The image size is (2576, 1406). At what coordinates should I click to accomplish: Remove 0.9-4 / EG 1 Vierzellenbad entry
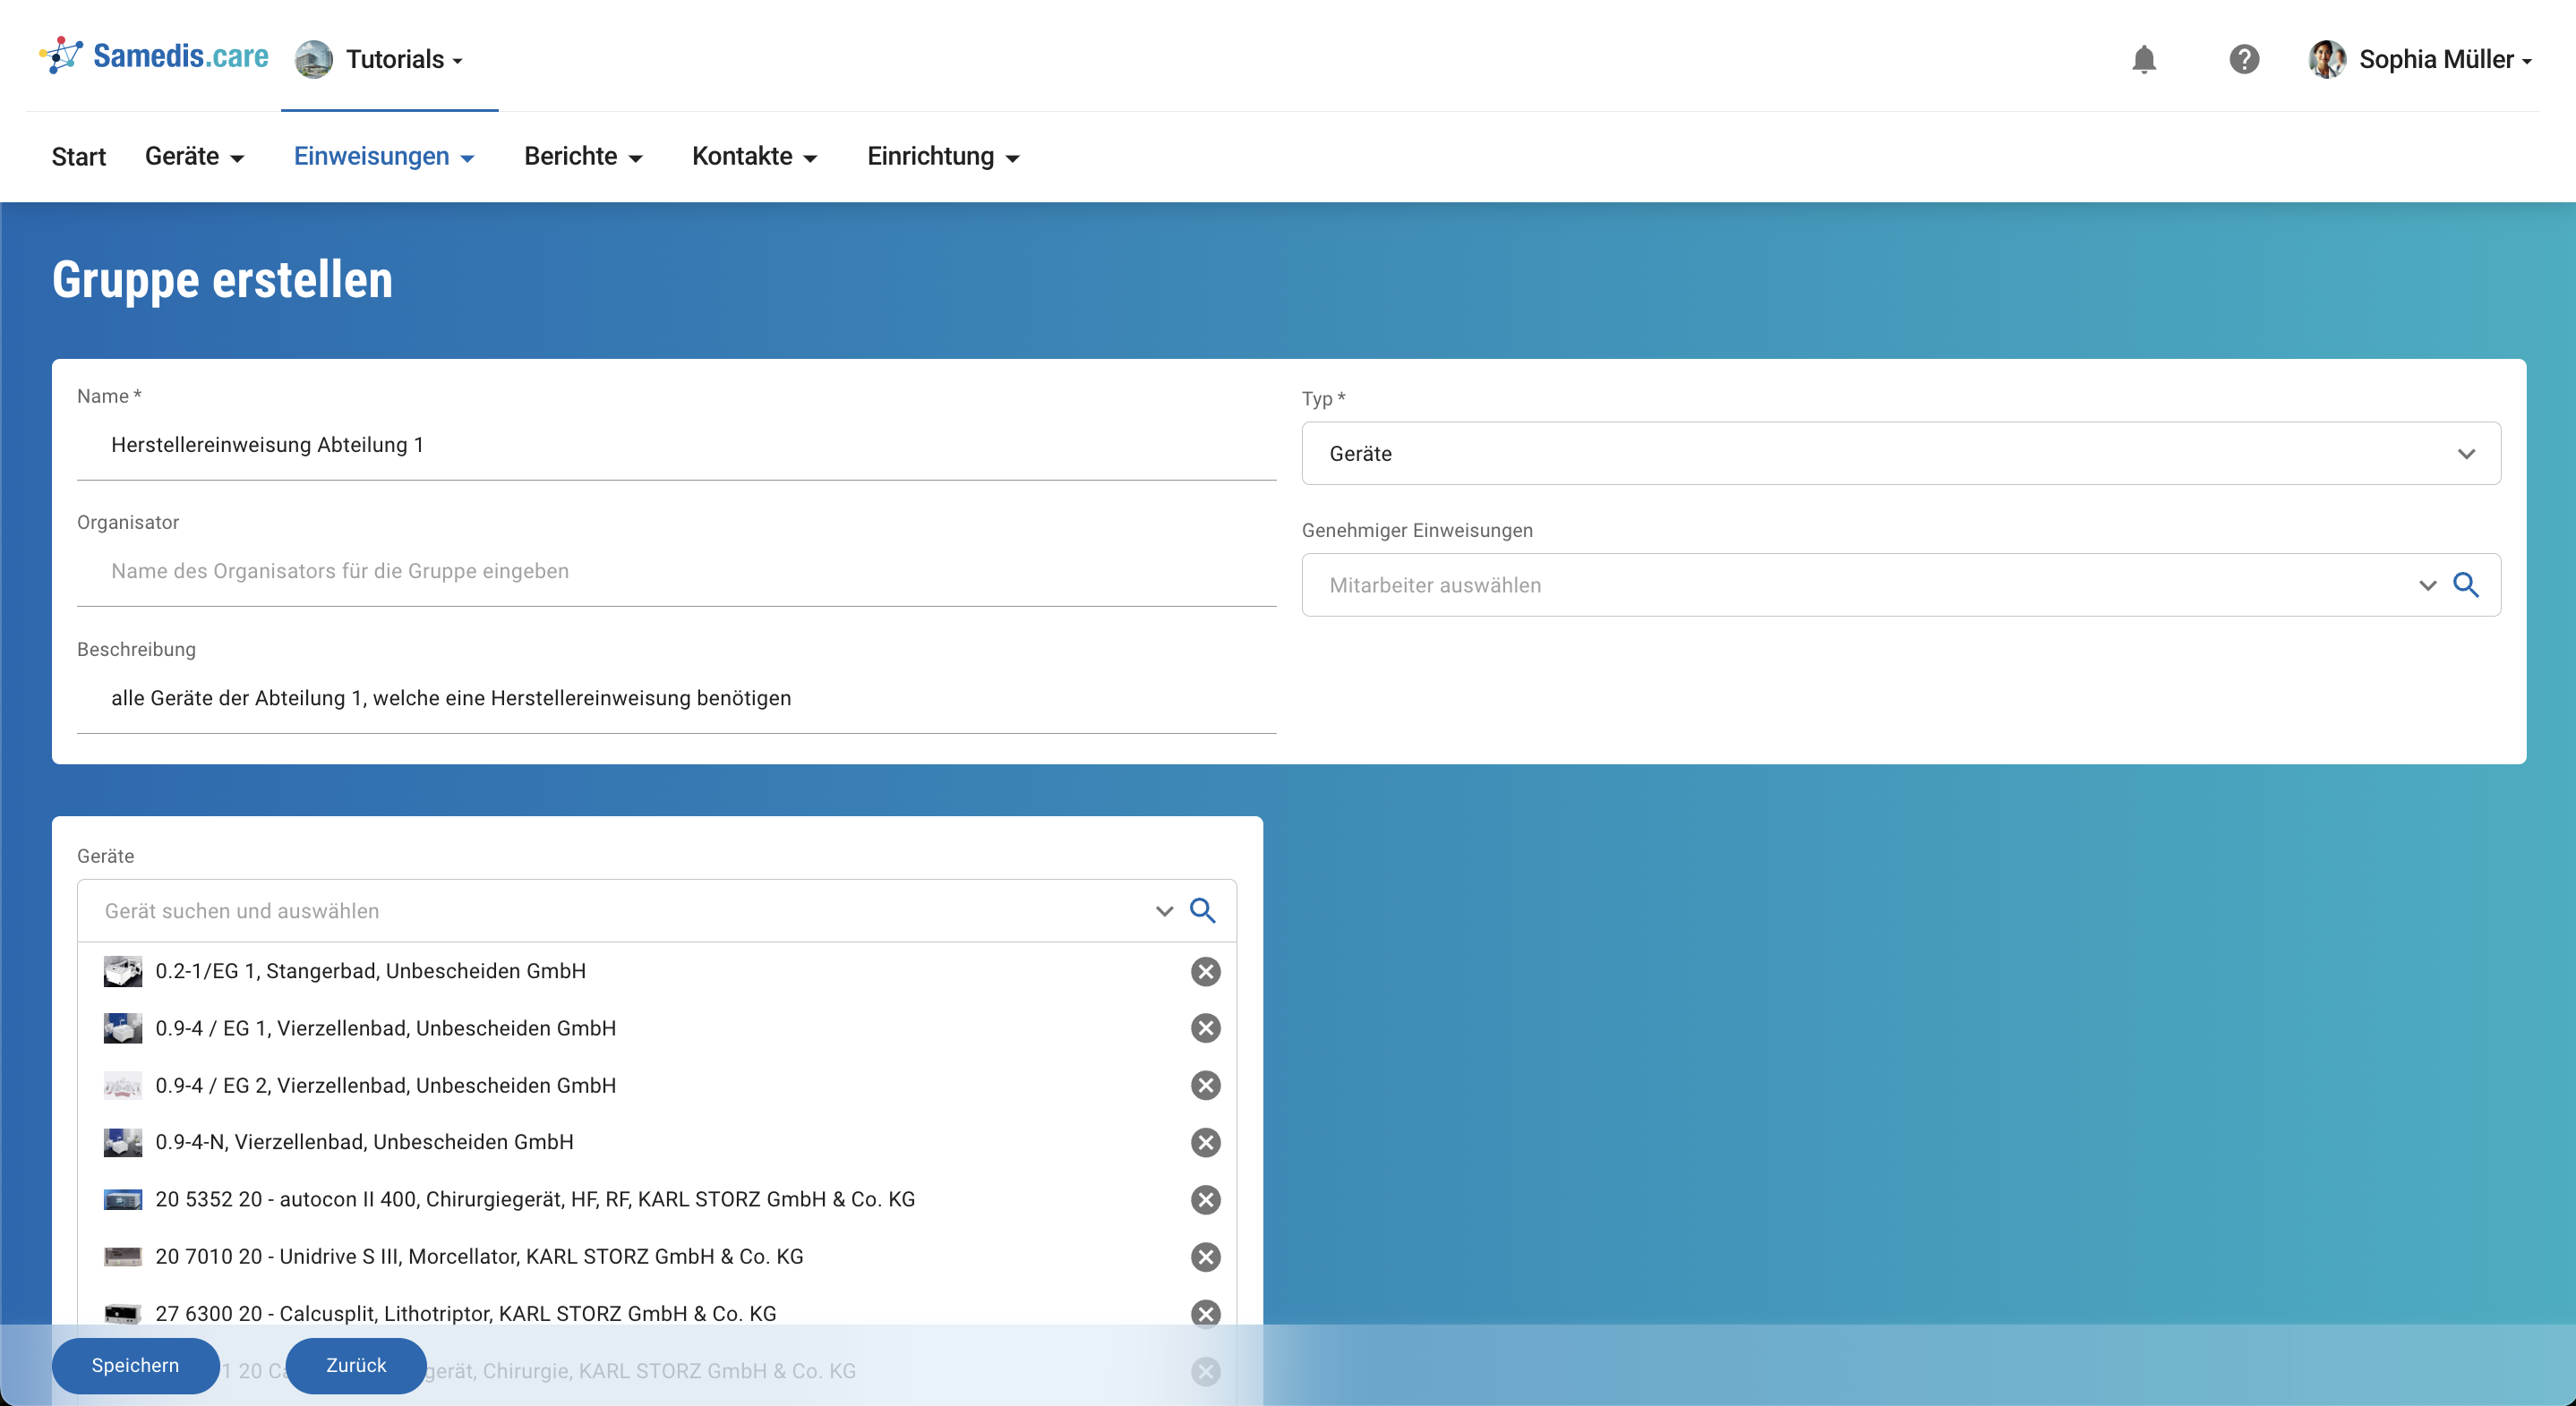tap(1205, 1028)
